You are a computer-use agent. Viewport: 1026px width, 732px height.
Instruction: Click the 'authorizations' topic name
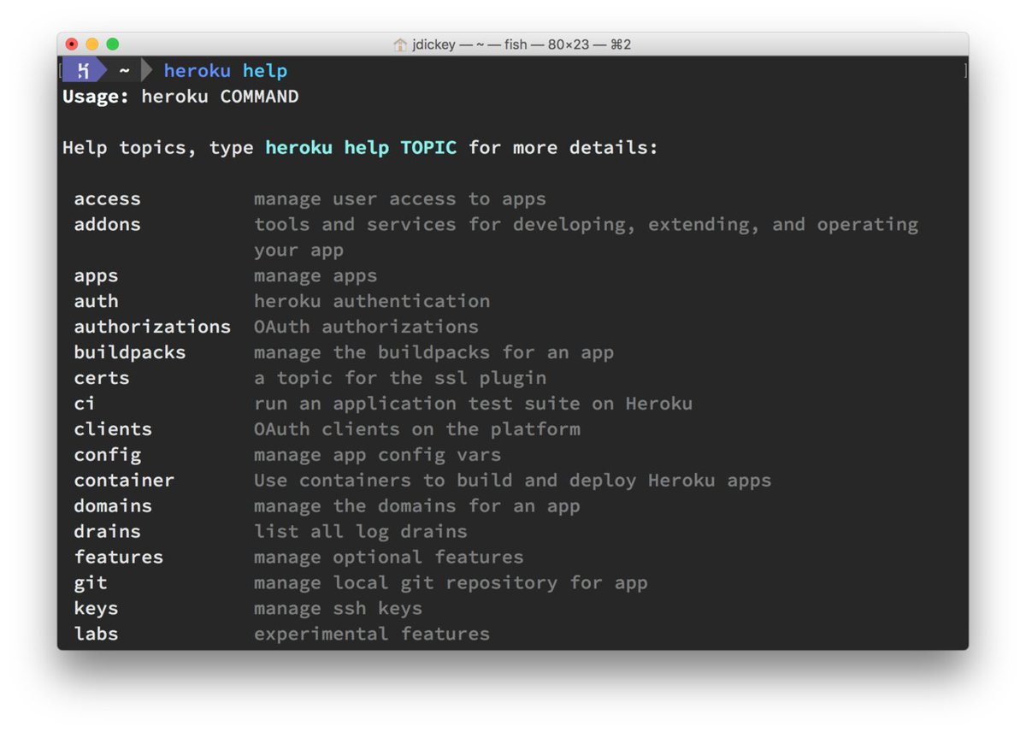[x=152, y=327]
